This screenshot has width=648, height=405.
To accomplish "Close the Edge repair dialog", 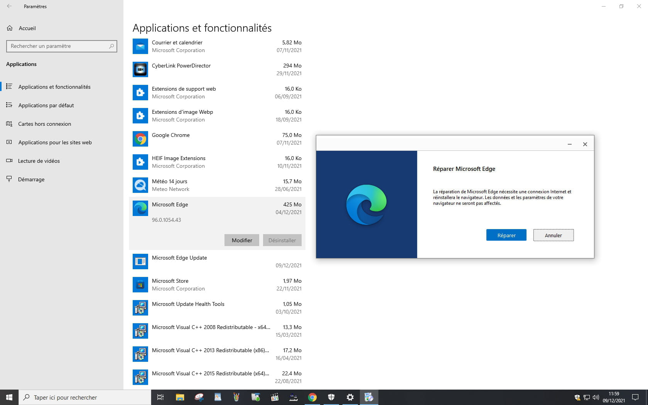I will pos(585,144).
